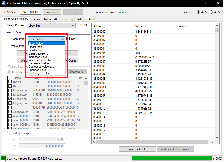Enable the Not checkbox
The image size is (224, 162).
68,39
